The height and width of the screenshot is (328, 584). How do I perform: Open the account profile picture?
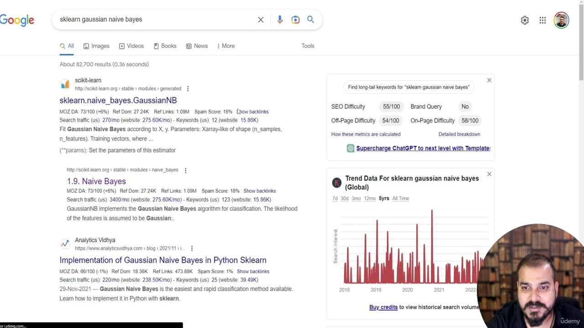(561, 20)
